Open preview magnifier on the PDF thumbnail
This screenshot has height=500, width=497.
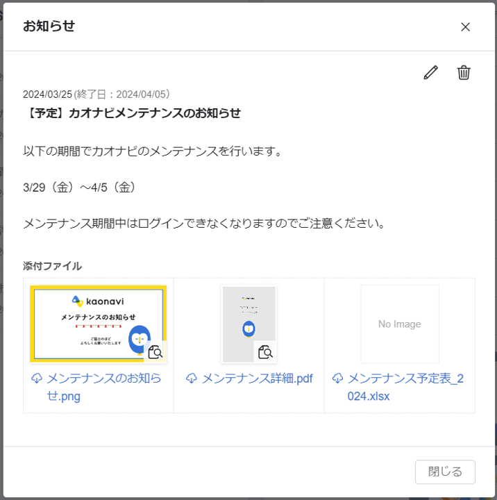click(265, 352)
